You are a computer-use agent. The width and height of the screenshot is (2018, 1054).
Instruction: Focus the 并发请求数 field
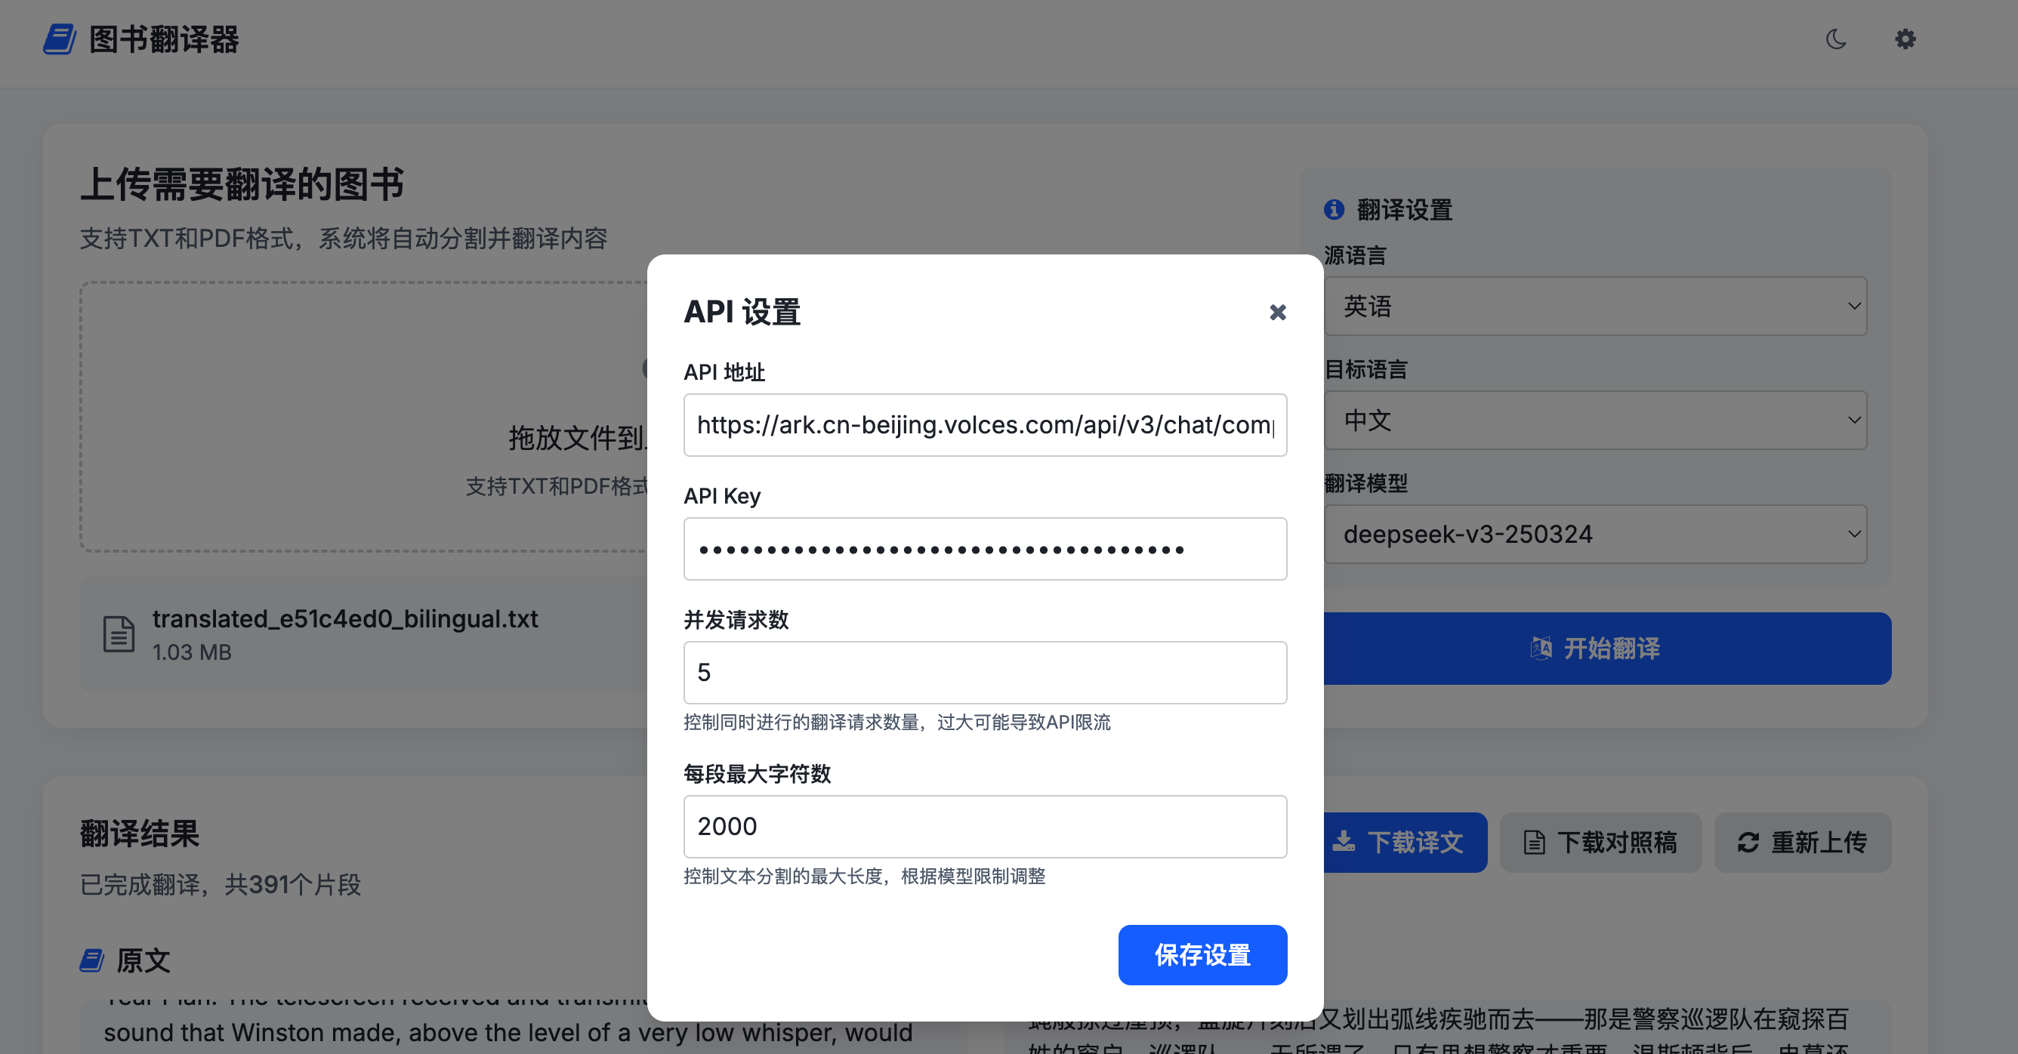pos(985,672)
